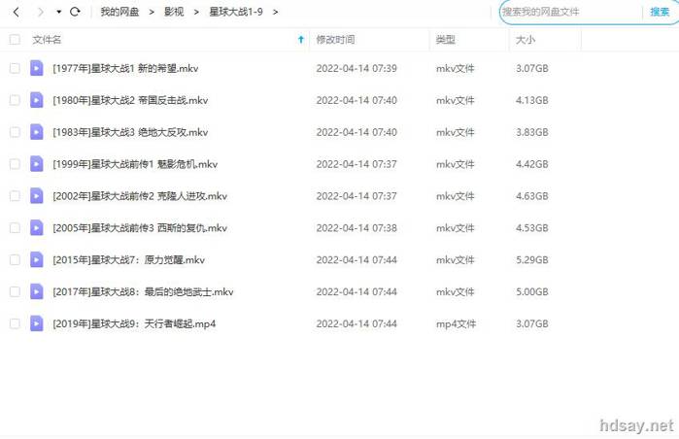
Task: Select file name [1999年]星球大战前传1 魅影危机.mkv
Action: [135, 164]
